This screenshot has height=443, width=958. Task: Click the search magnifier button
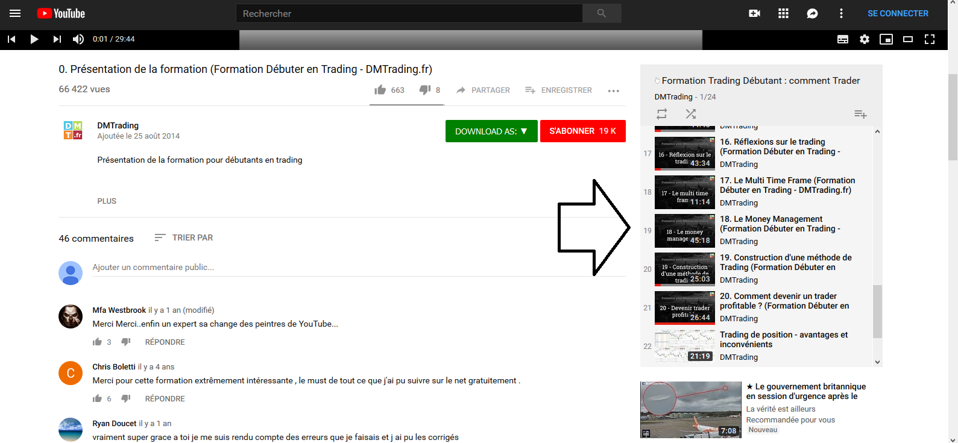602,13
